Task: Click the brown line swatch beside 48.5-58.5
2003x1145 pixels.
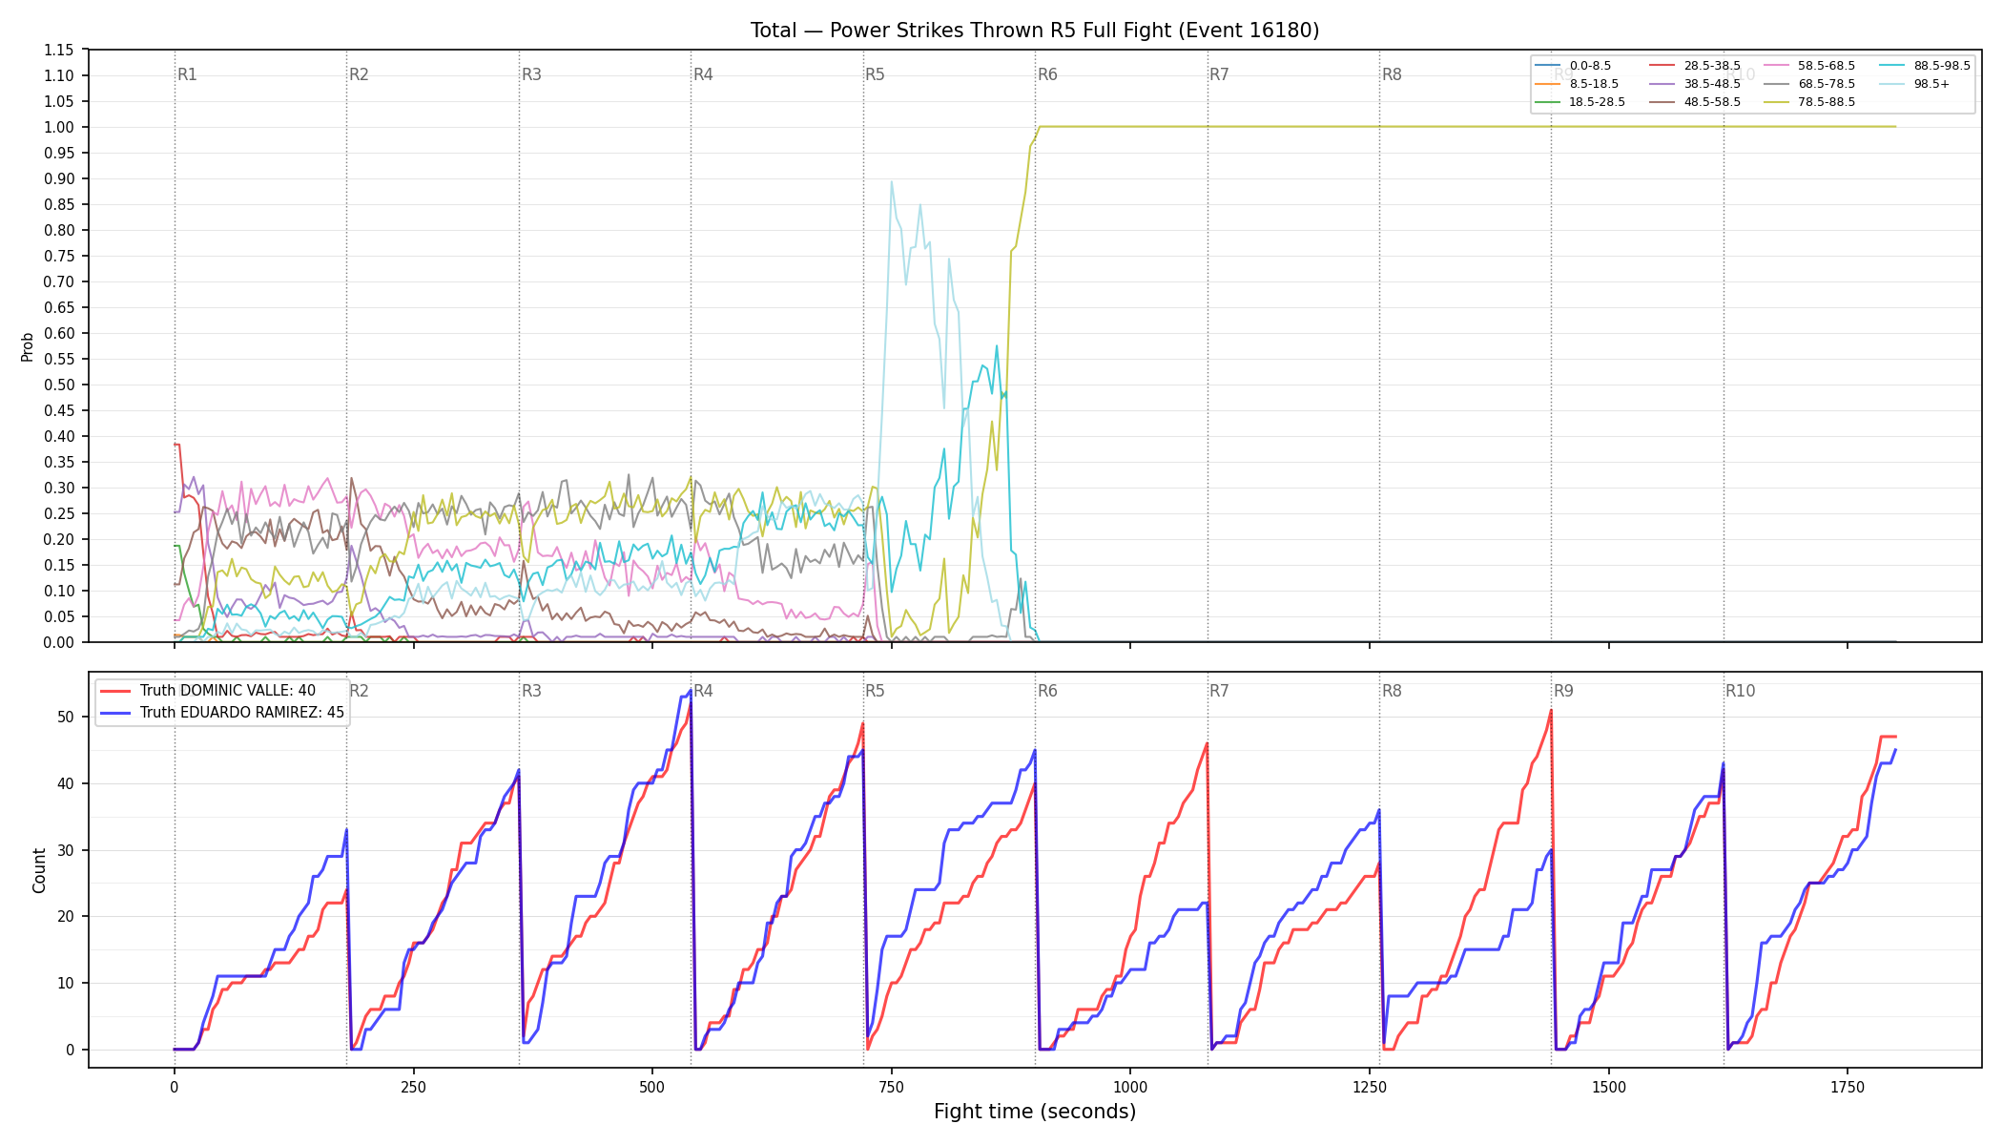Action: [x=1662, y=102]
